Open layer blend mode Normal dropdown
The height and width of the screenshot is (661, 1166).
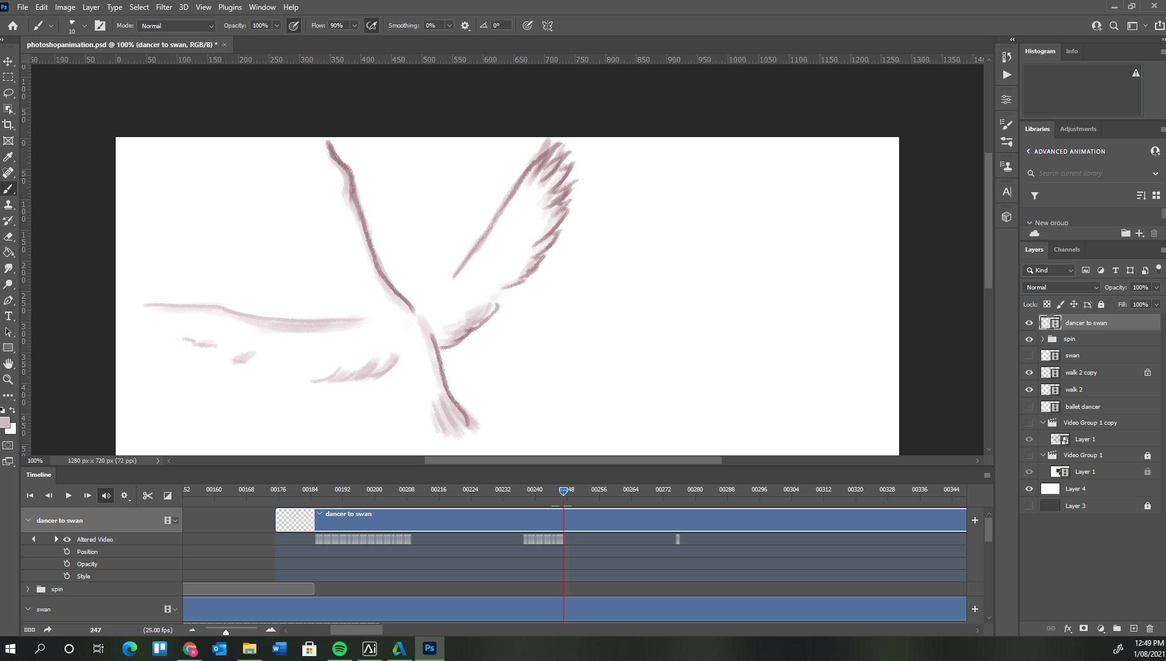click(1062, 288)
